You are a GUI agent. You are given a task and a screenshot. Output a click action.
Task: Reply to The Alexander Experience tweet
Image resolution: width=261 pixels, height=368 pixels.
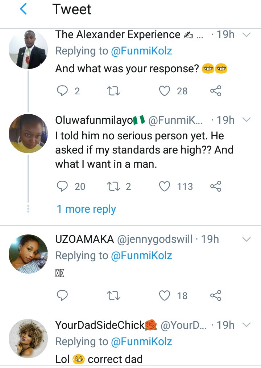pos(63,91)
